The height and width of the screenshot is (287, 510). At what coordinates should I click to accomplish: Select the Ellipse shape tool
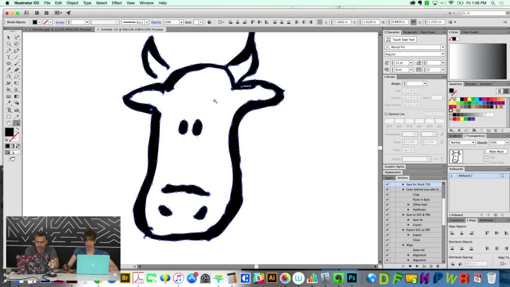point(9,64)
